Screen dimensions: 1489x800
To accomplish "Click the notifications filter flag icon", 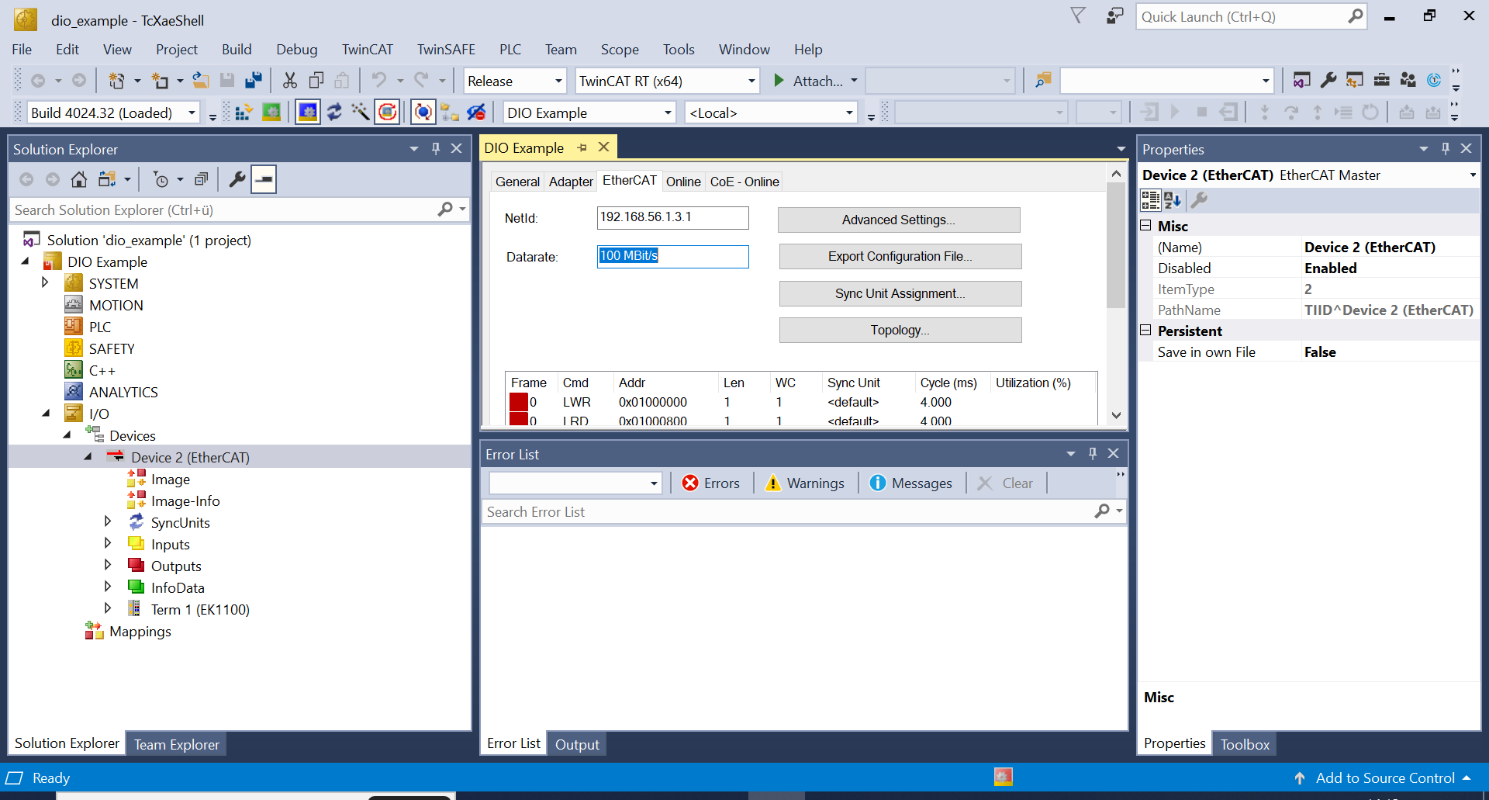I will pos(1078,16).
